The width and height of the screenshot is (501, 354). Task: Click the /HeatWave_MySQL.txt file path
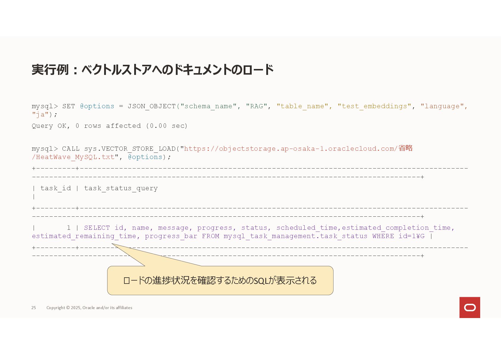73,157
